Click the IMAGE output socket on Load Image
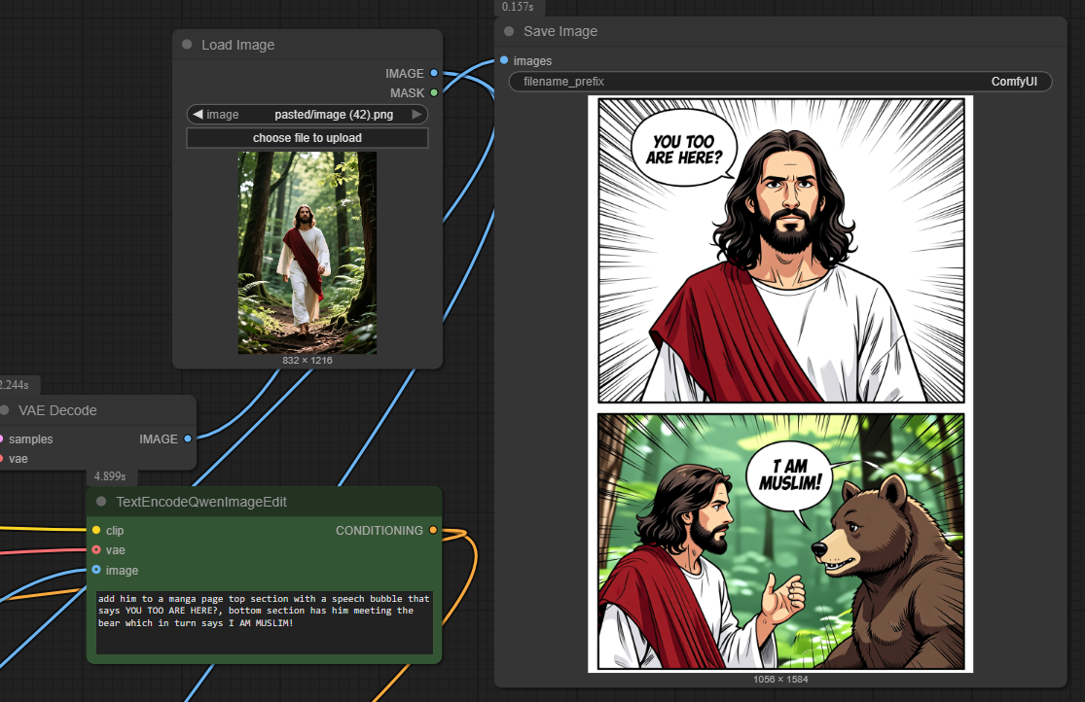 click(434, 73)
